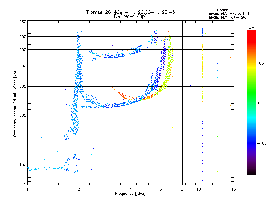Image resolution: width=275 pixels, height=206 pixels.
Task: Click the 'Phases' heading in statistics
Action: pyautogui.click(x=222, y=10)
